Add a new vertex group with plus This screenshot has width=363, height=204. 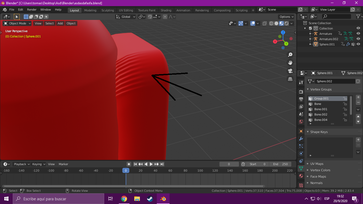[358, 97]
